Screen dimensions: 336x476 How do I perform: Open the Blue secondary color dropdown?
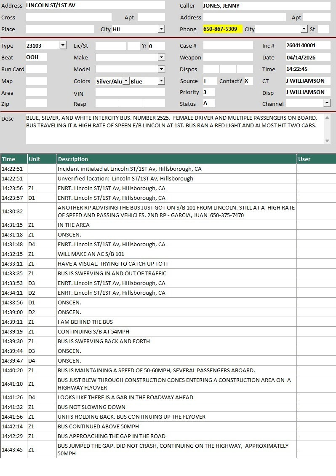pos(161,81)
